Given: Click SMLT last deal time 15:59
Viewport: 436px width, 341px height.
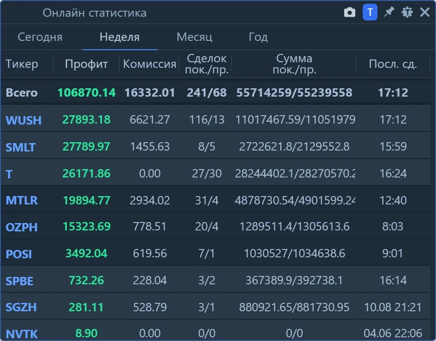Looking at the screenshot, I should click(x=393, y=146).
